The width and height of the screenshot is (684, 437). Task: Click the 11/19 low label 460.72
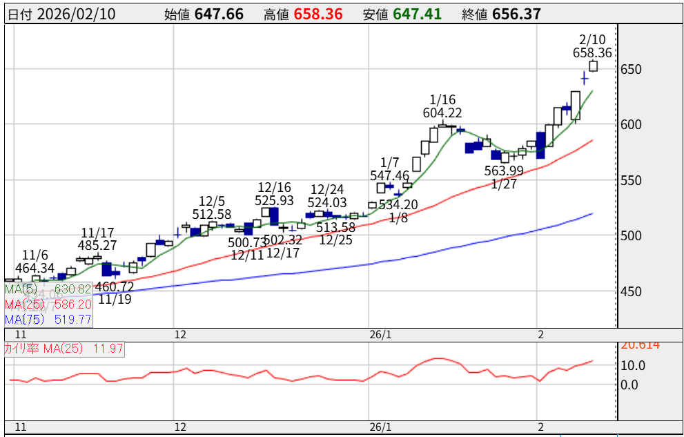point(115,287)
